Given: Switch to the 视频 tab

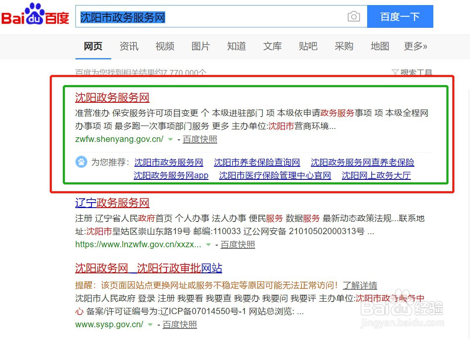Looking at the screenshot, I should click(165, 46).
